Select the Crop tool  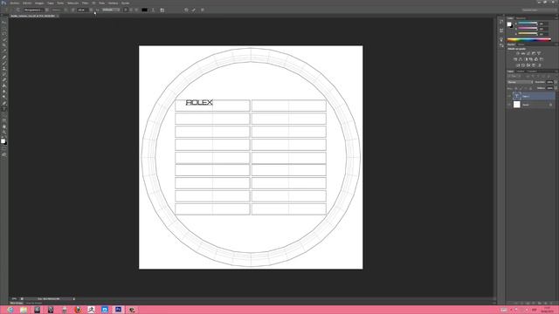pos(4,45)
